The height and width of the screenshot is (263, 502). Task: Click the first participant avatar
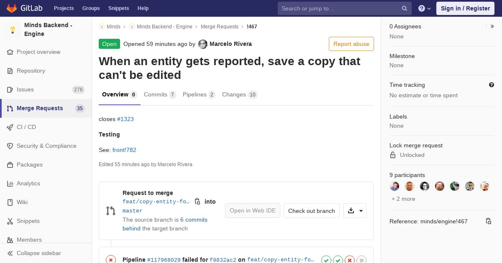[394, 186]
